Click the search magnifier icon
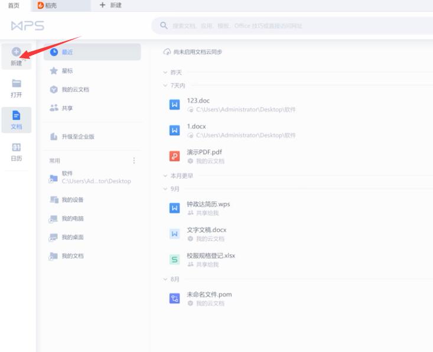 [x=164, y=25]
